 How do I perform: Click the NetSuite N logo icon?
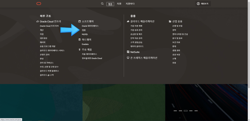(x=128, y=52)
